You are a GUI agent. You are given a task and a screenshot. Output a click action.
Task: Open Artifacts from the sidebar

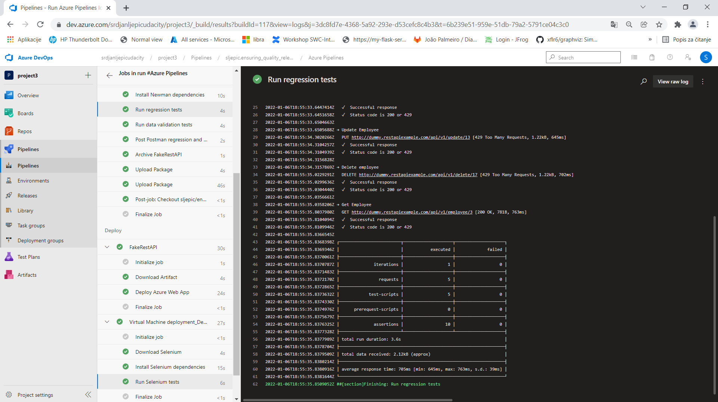point(26,274)
